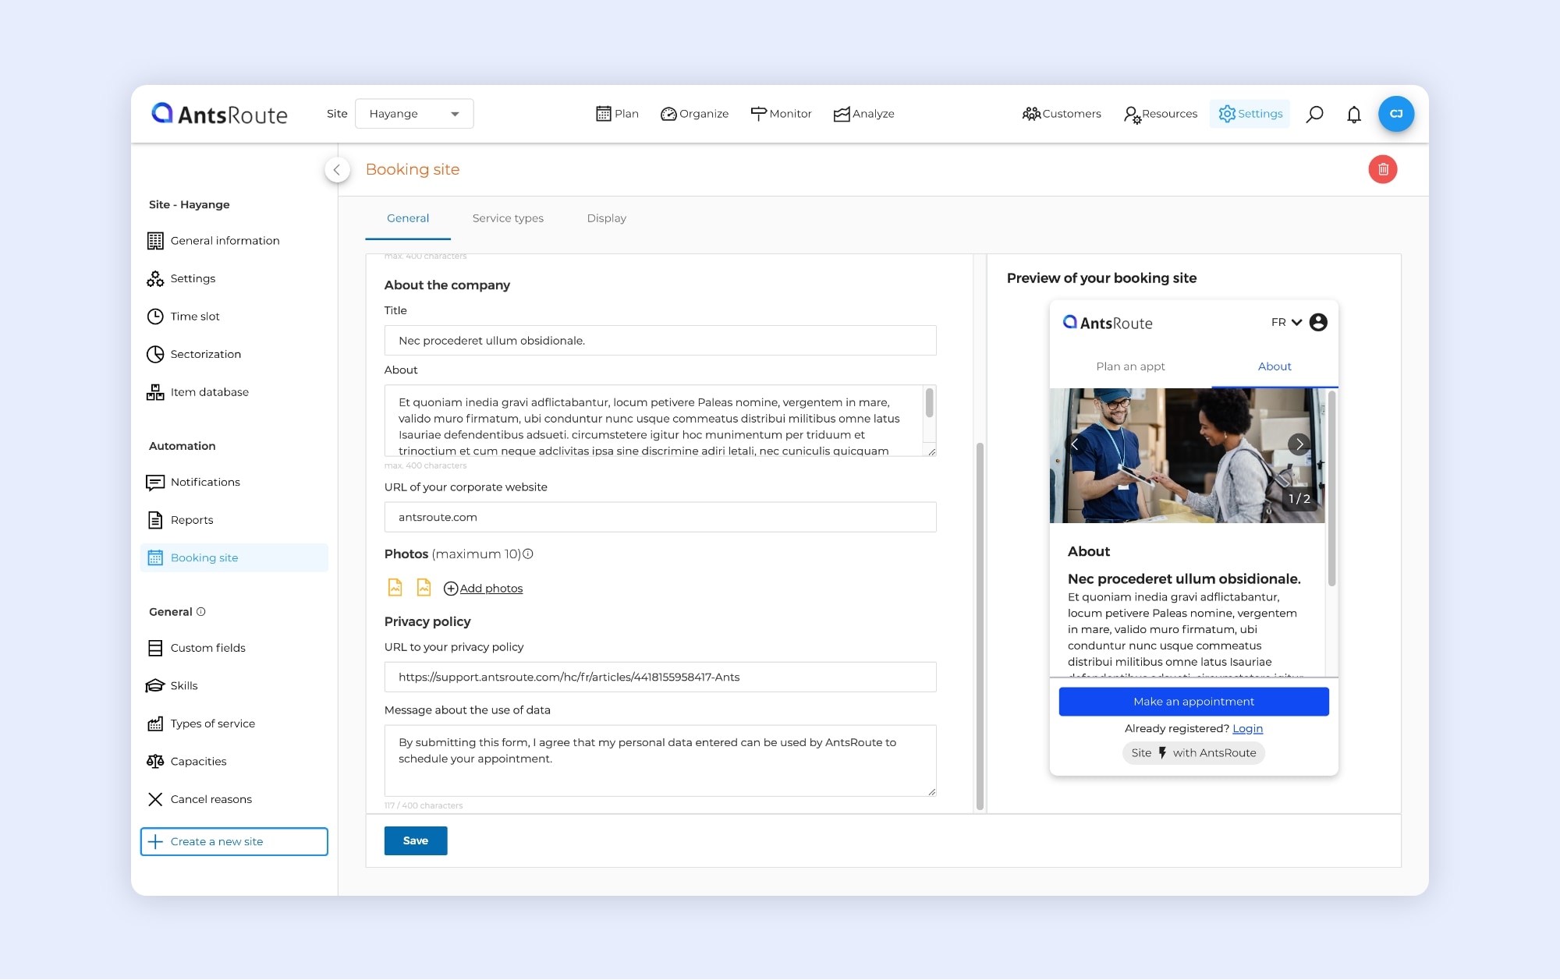
Task: Select Plan an appt preview tab
Action: pyautogui.click(x=1130, y=366)
